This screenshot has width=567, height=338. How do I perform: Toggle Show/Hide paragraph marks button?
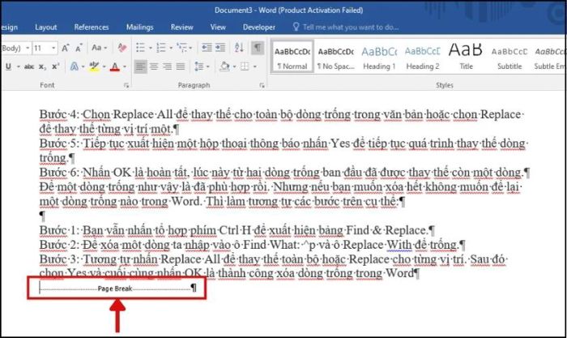click(258, 48)
